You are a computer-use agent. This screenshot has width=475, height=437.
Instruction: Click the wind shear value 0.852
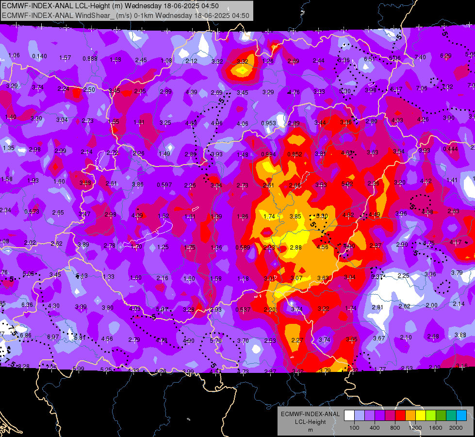(295, 154)
